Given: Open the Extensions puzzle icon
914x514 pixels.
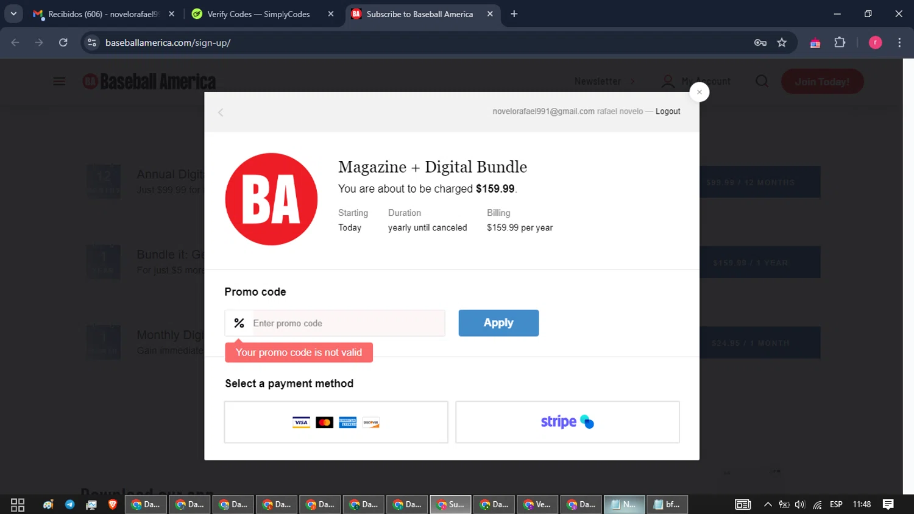Looking at the screenshot, I should click(840, 43).
